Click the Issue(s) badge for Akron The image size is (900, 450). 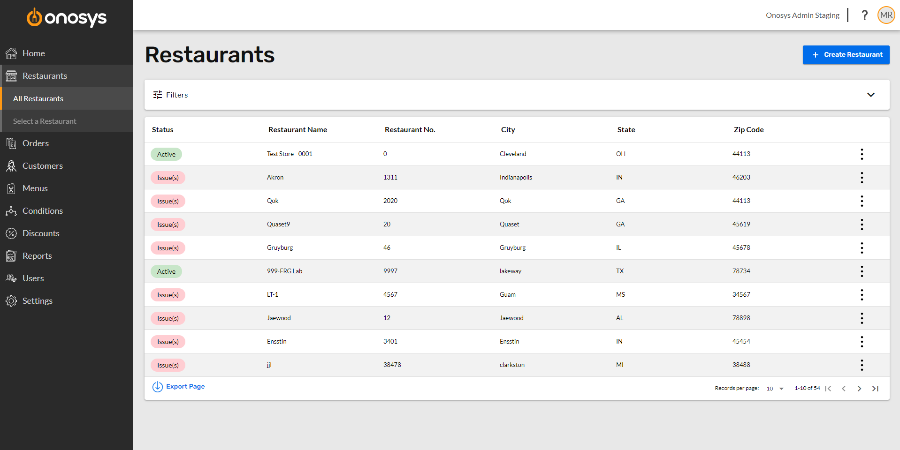(168, 177)
